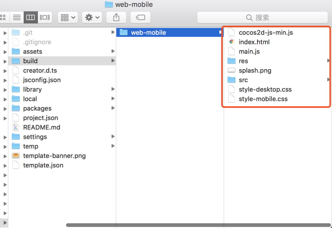The height and width of the screenshot is (228, 332).
Task: Click the horizontal scrollbar at bottom
Action: click(198, 225)
